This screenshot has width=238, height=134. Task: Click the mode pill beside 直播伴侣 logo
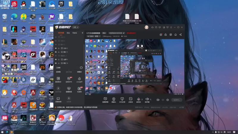76,27
